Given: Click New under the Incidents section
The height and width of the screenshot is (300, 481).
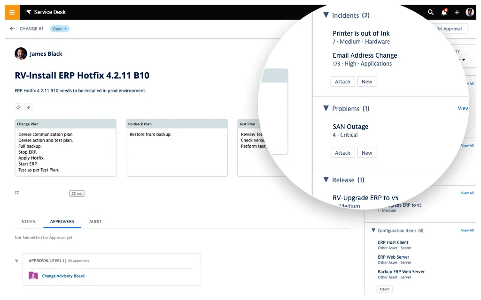Looking at the screenshot, I should pyautogui.click(x=367, y=81).
